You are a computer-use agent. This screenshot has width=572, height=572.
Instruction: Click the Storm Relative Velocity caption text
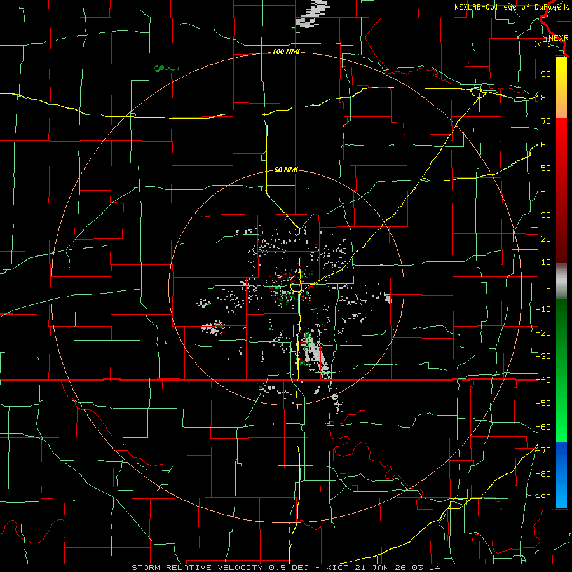click(286, 568)
